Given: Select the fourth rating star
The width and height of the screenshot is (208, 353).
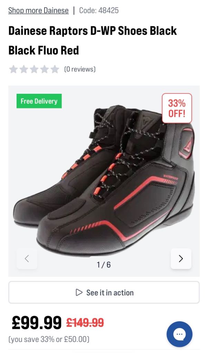Looking at the screenshot, I should [x=44, y=69].
